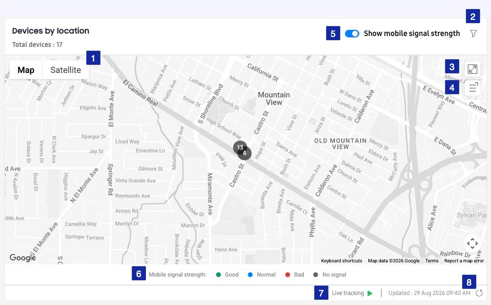The height and width of the screenshot is (305, 491).
Task: Click the "El Camino Real" street label
Action: tap(140, 93)
